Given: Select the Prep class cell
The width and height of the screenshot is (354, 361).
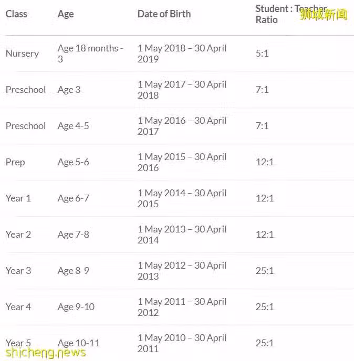Looking at the screenshot, I should coord(15,162).
